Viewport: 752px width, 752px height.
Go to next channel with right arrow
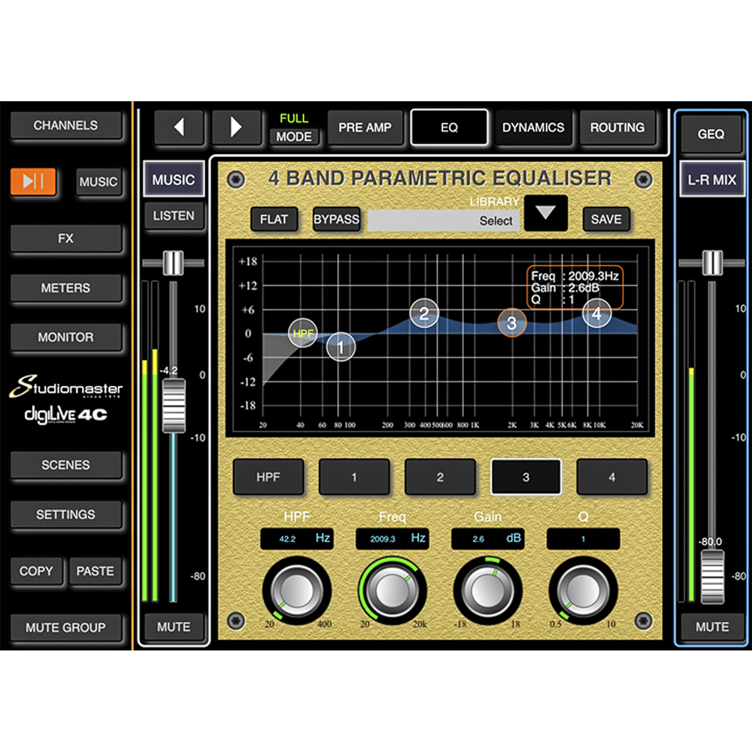pyautogui.click(x=236, y=127)
